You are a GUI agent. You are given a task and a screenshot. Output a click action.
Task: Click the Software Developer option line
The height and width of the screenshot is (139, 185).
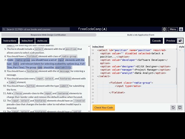click(134, 62)
